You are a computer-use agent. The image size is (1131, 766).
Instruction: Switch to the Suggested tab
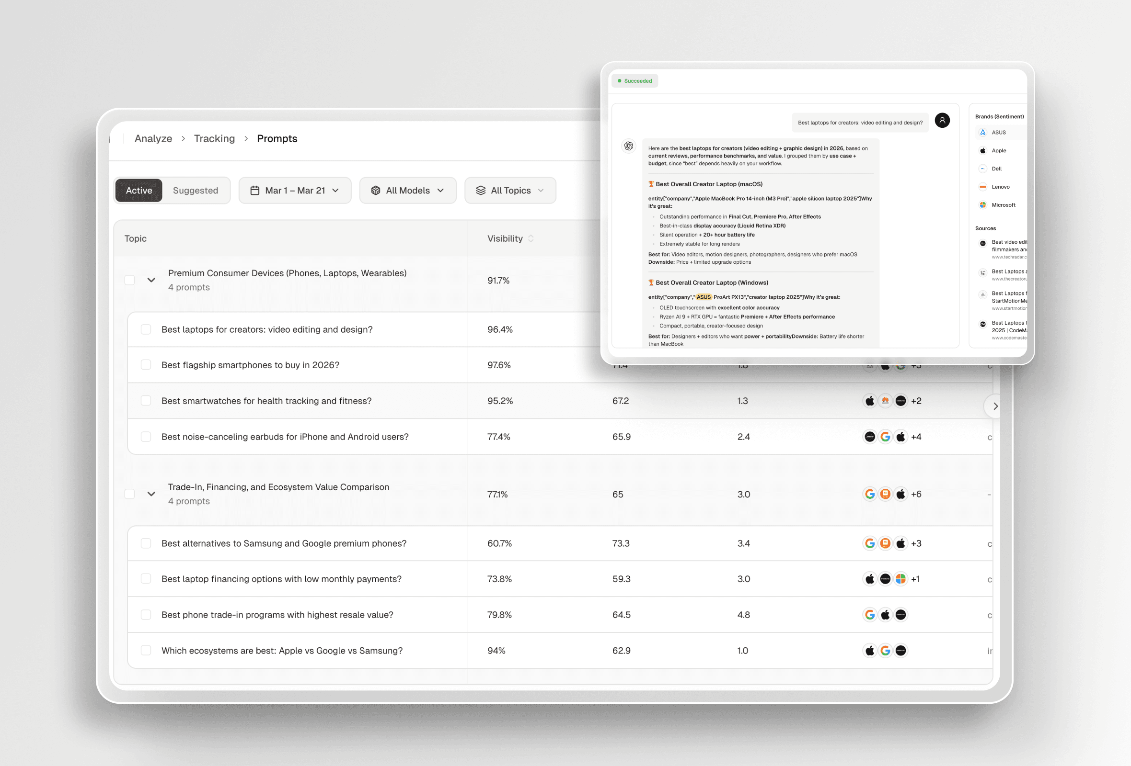tap(196, 190)
